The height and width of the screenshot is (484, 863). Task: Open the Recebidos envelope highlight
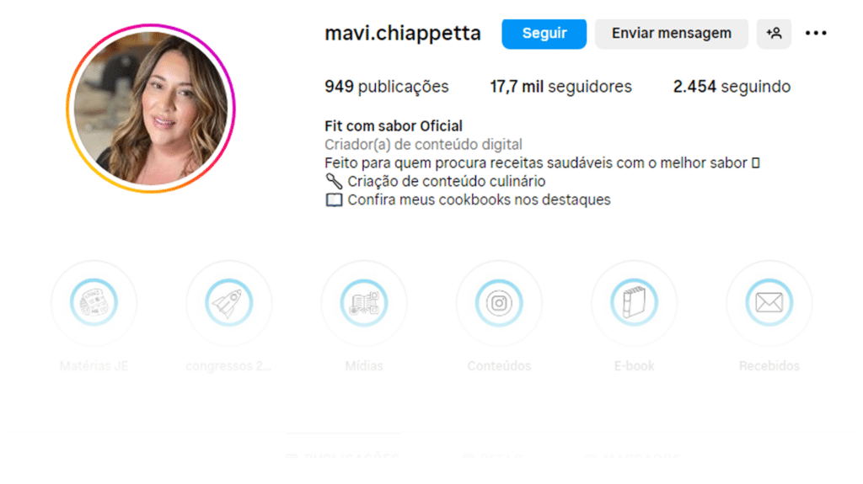pyautogui.click(x=769, y=303)
